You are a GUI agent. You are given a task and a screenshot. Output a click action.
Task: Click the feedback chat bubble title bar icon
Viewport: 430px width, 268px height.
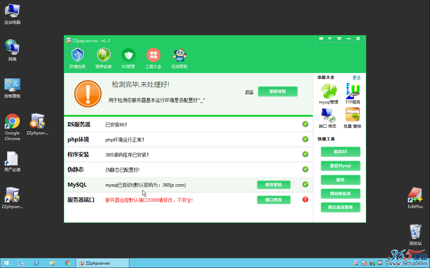[x=321, y=39]
